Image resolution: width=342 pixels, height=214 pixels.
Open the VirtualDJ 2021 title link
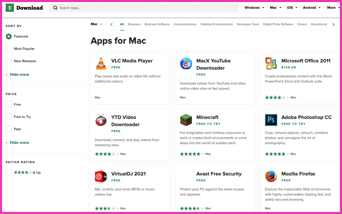(x=129, y=174)
